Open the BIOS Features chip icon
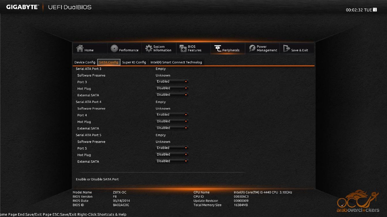The image size is (387, 217). (x=183, y=49)
